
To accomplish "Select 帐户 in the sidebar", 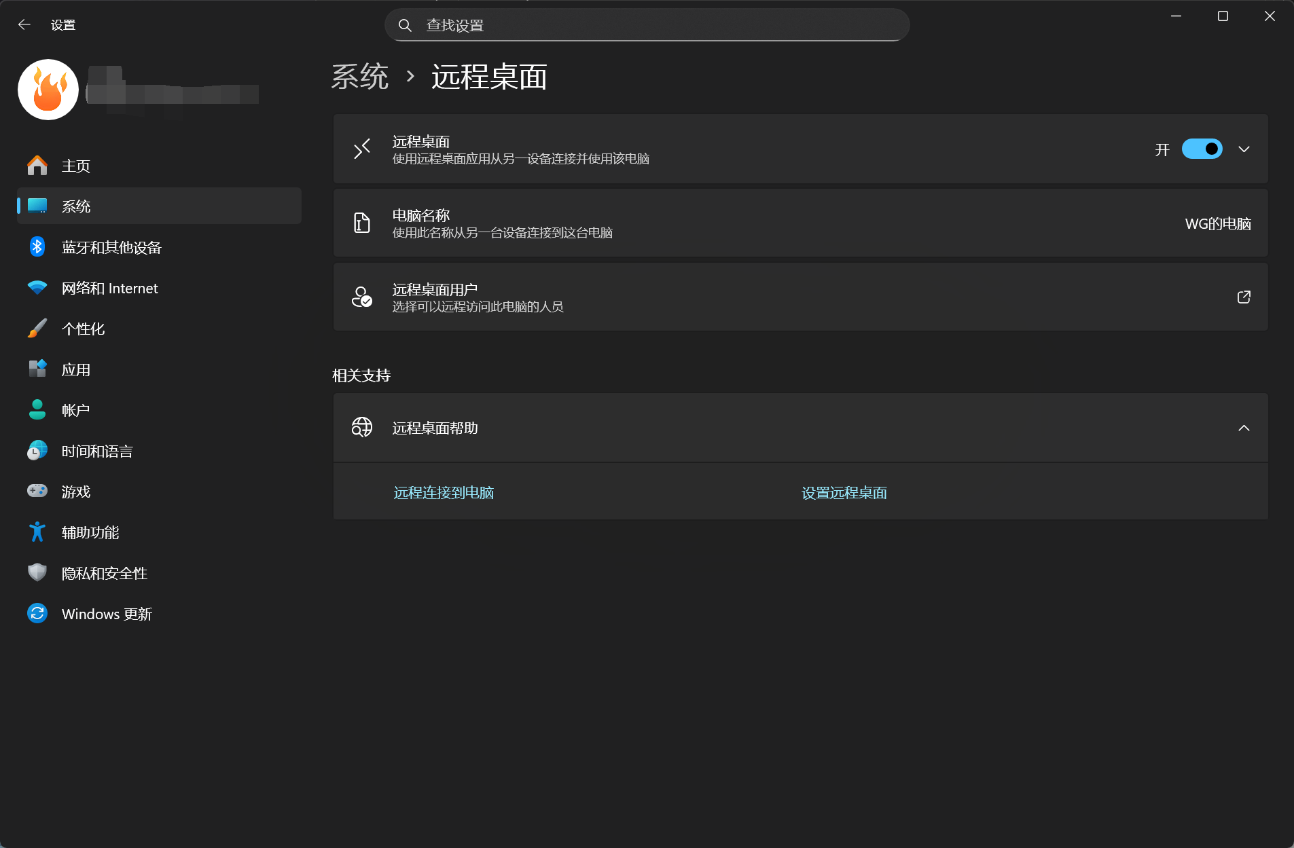I will pyautogui.click(x=75, y=410).
